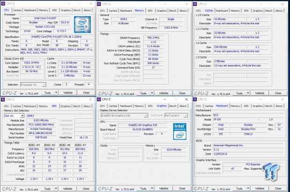Click CPU-Z app icon in Mainboard window title bar
The width and height of the screenshot is (290, 192).
195,100
